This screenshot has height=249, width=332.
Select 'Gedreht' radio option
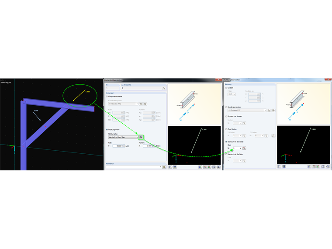click(226, 88)
